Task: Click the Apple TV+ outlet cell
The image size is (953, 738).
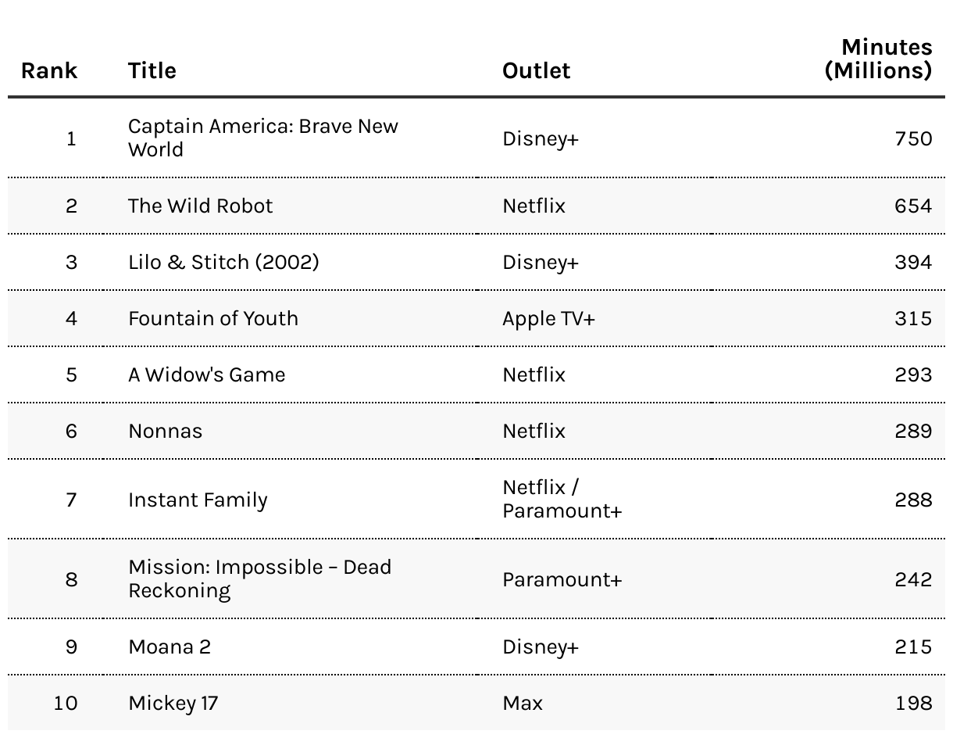Action: click(548, 319)
